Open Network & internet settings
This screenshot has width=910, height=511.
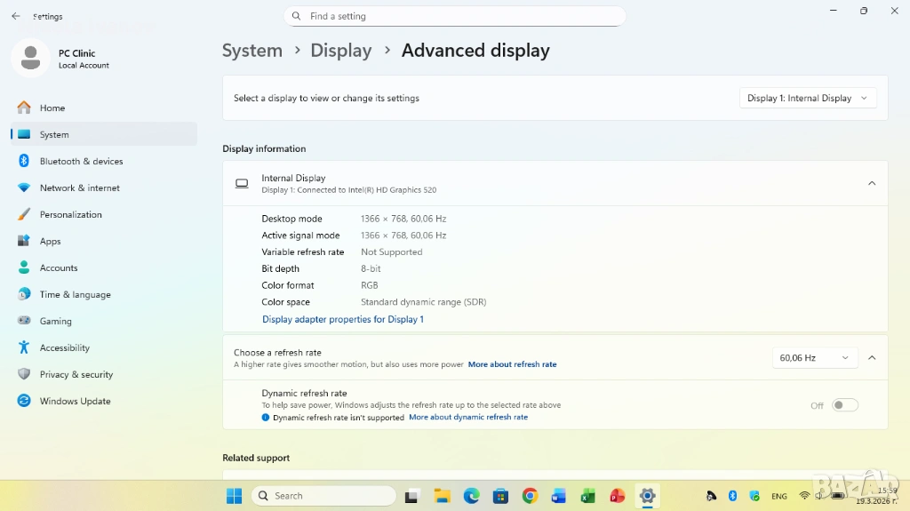pyautogui.click(x=79, y=188)
